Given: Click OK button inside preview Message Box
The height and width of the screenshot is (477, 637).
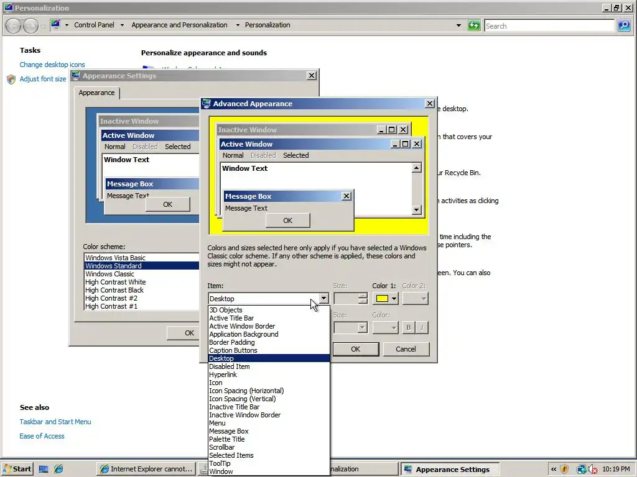Looking at the screenshot, I should [x=287, y=220].
